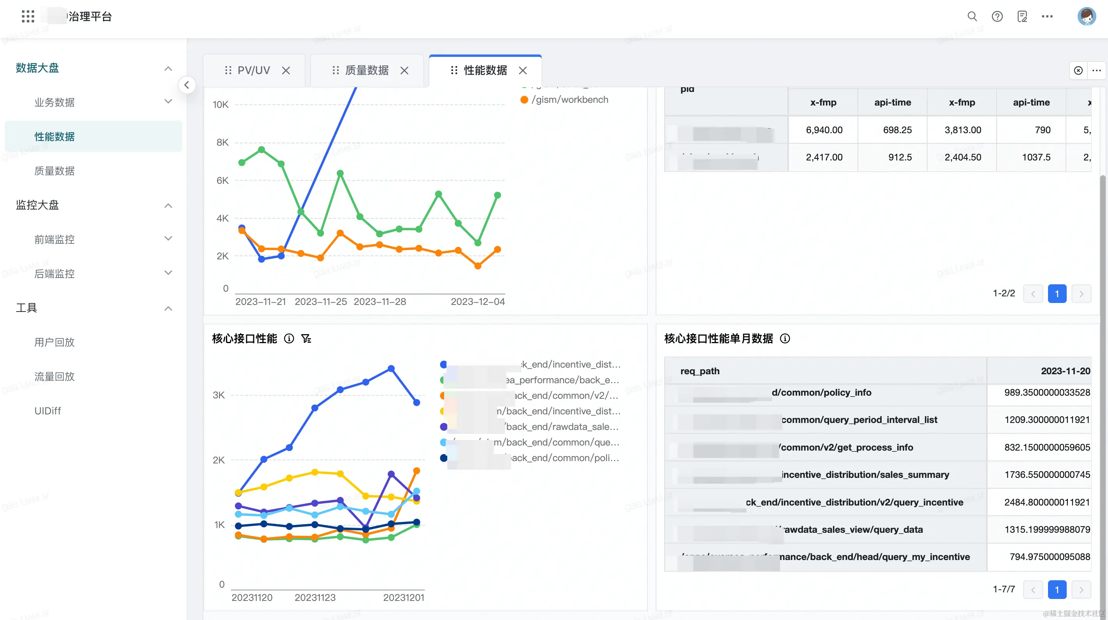1108x620 pixels.
Task: Click info icon beside 核心接口性能单月数据
Action: (785, 339)
